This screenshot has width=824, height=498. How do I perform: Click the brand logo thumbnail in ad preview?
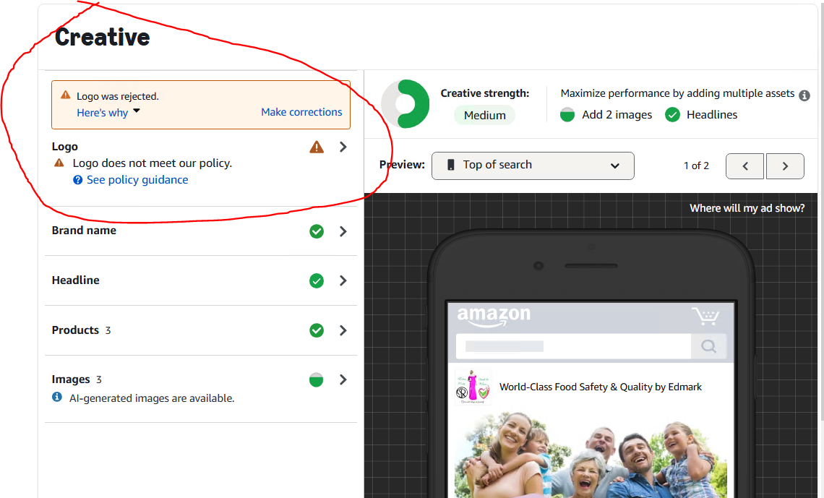[x=473, y=387]
